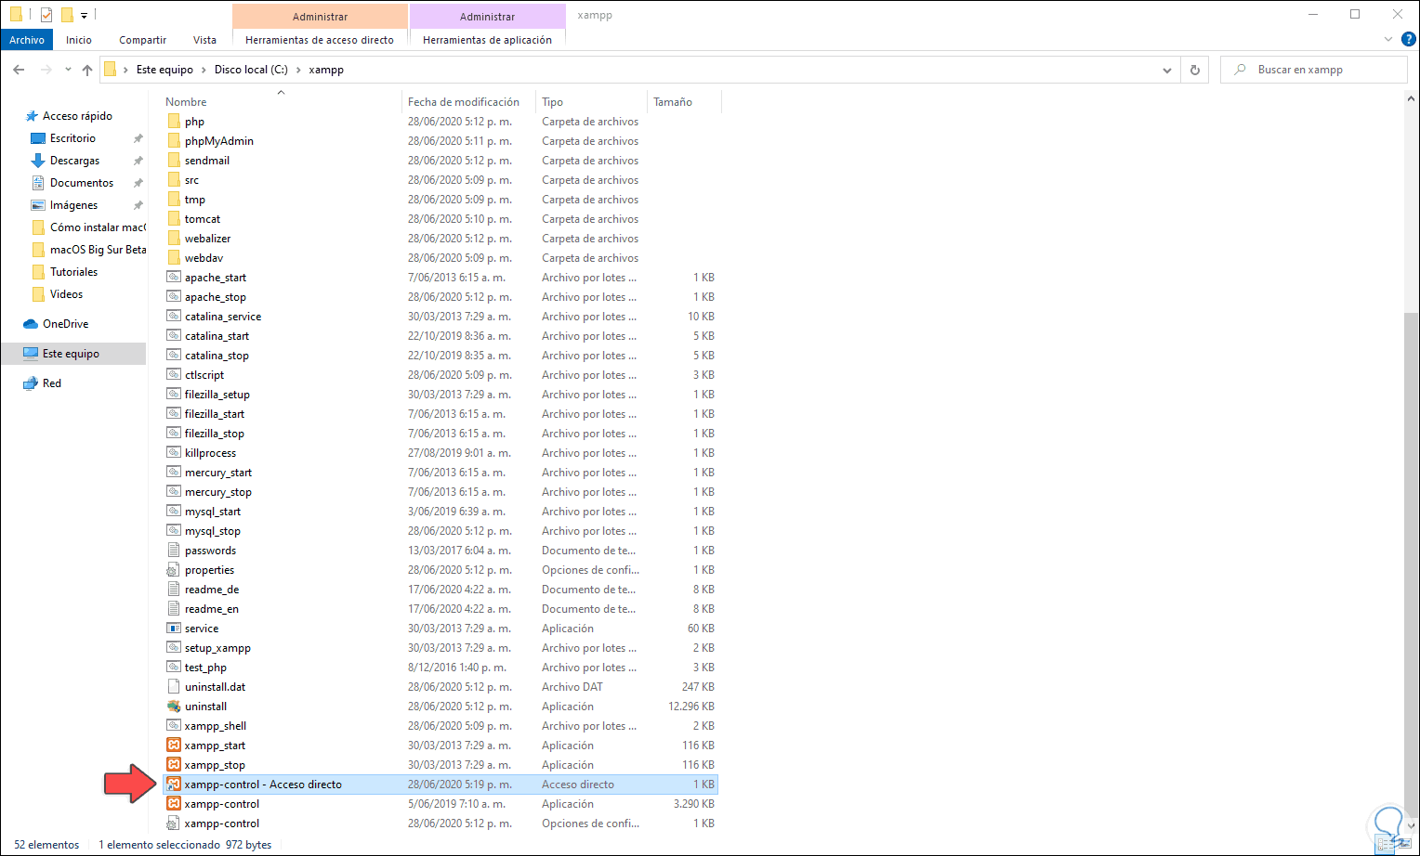Click the xampp_stop application icon

pos(174,765)
